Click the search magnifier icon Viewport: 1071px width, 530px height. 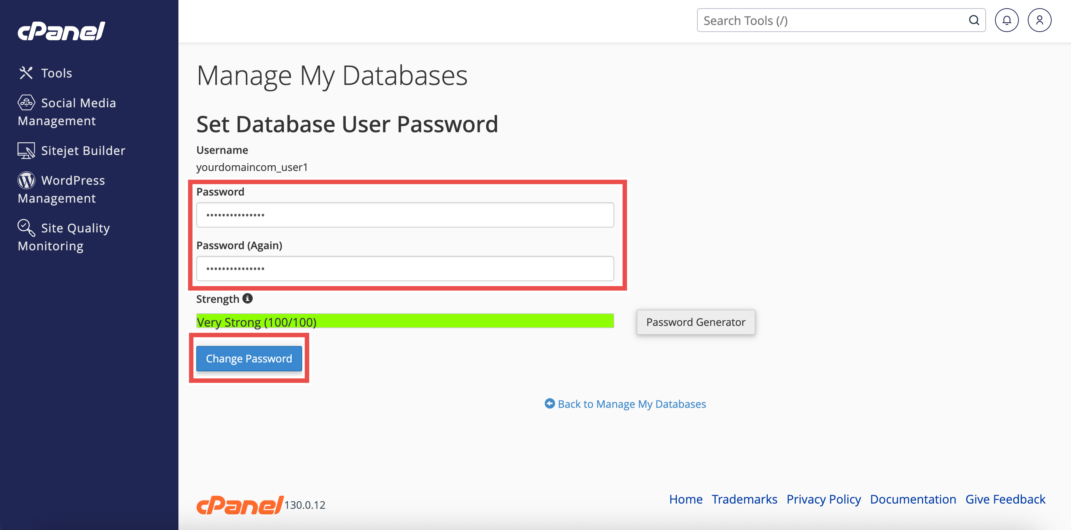click(x=974, y=20)
